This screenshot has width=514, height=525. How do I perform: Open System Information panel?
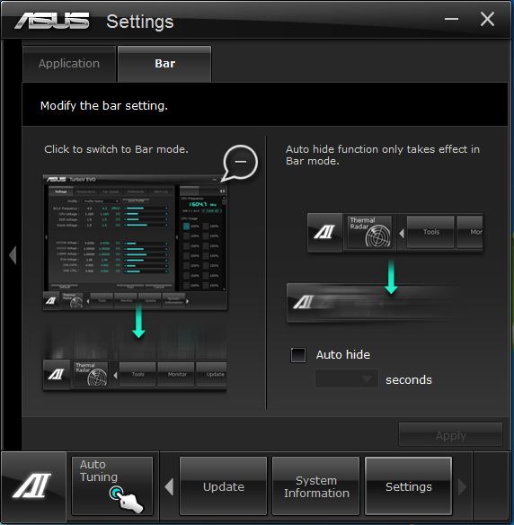coord(316,486)
